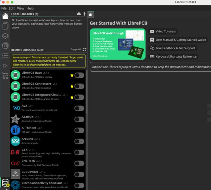Open the Help menu
Screen dimensions: 211x190
pos(30,8)
